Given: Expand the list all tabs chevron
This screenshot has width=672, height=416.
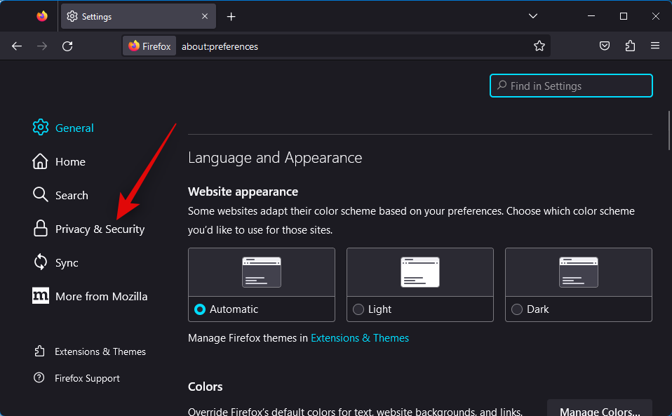Looking at the screenshot, I should click(533, 16).
